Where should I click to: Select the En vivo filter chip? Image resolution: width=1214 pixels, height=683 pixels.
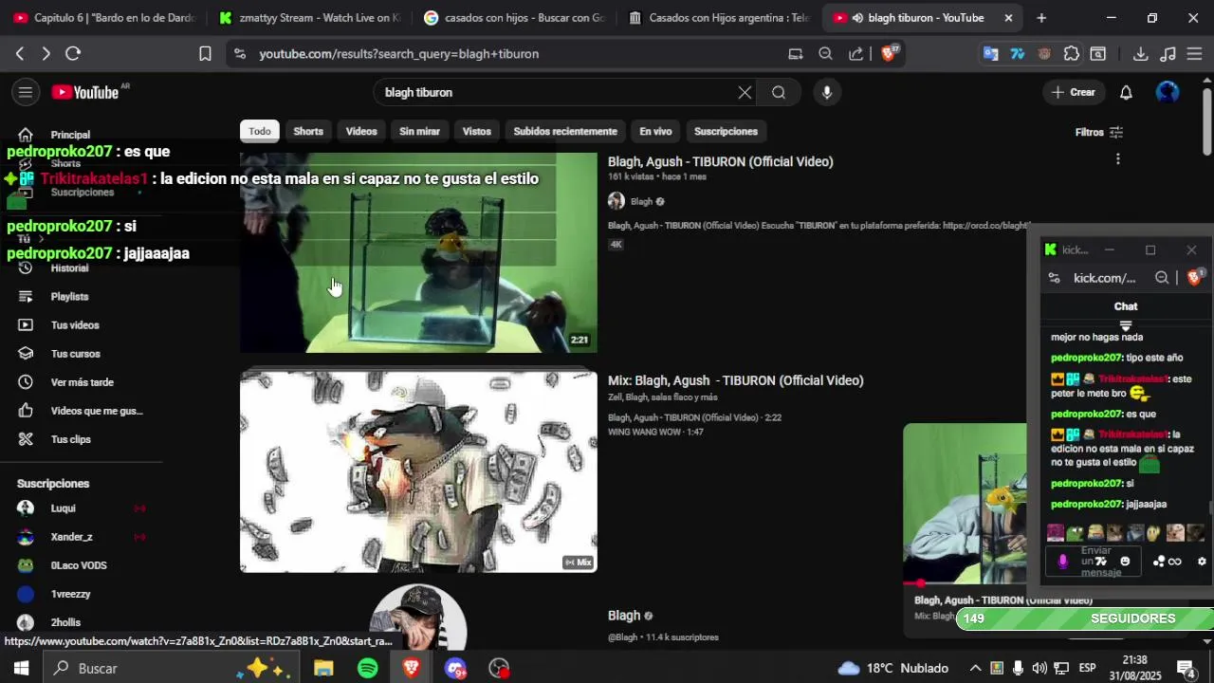point(655,131)
